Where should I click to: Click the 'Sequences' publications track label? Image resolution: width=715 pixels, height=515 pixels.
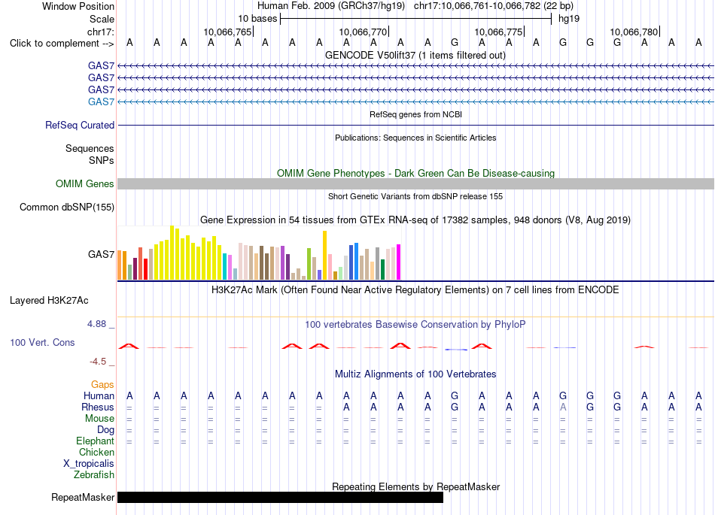pyautogui.click(x=90, y=148)
